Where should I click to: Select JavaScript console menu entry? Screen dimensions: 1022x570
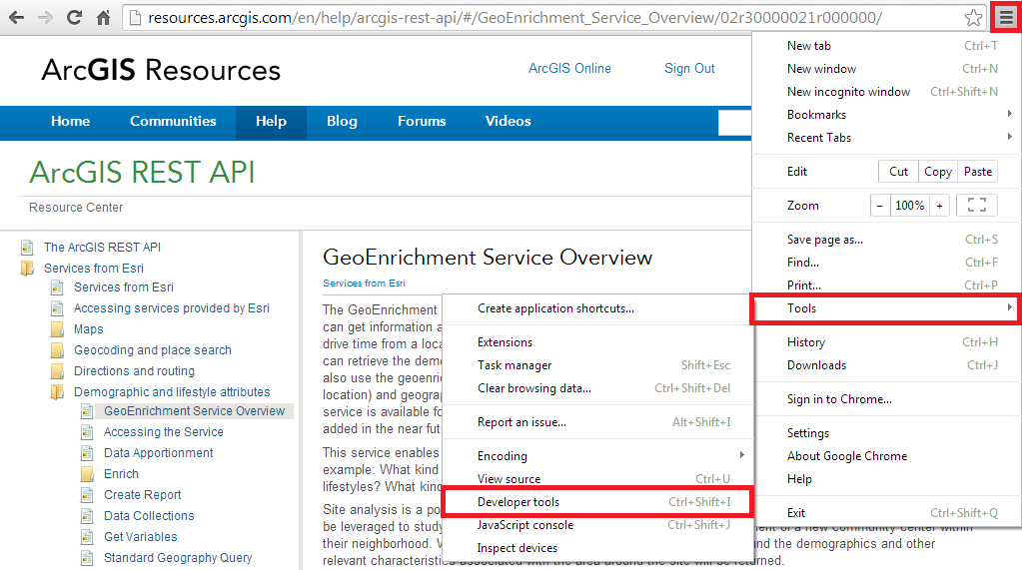click(597, 525)
